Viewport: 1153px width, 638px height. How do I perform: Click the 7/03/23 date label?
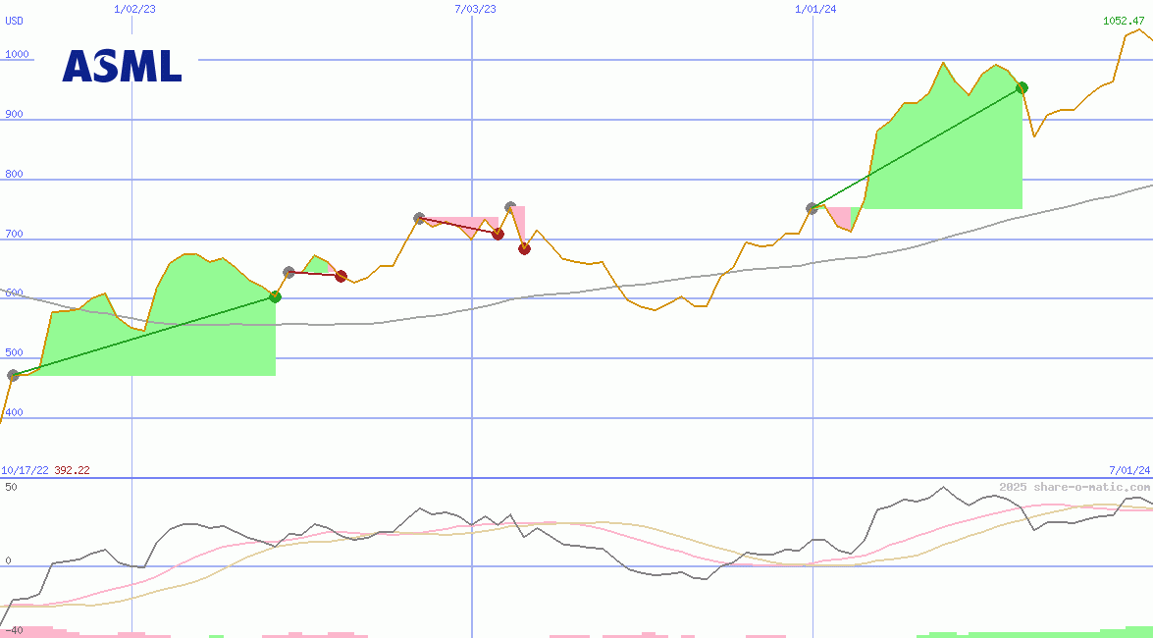coord(475,9)
